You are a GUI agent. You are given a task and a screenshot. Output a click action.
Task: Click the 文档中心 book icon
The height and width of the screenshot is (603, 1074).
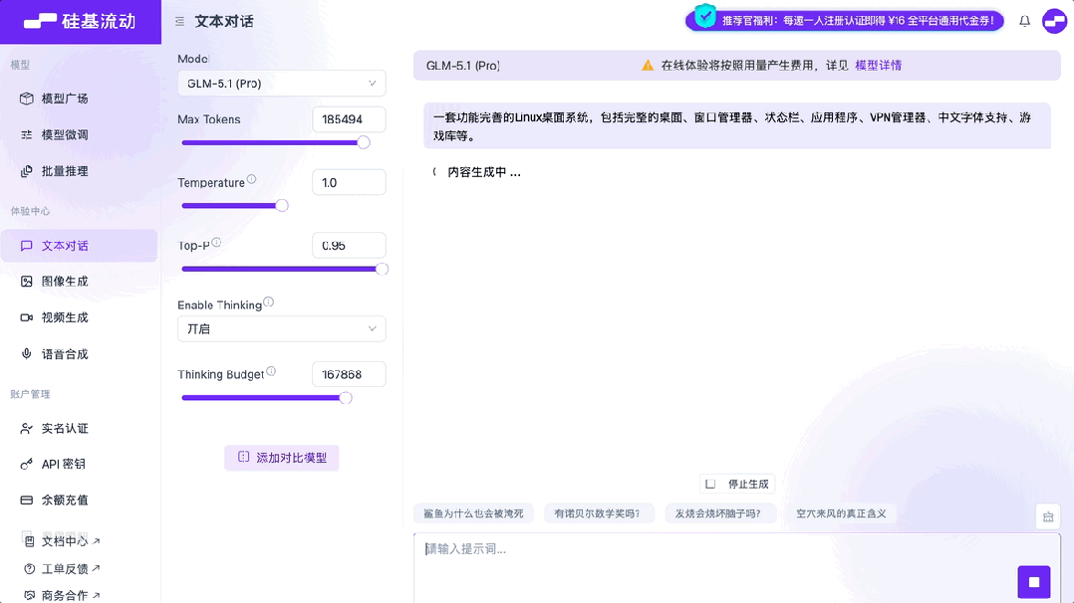click(x=30, y=541)
